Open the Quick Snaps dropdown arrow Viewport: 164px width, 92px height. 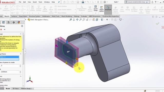coord(96,13)
